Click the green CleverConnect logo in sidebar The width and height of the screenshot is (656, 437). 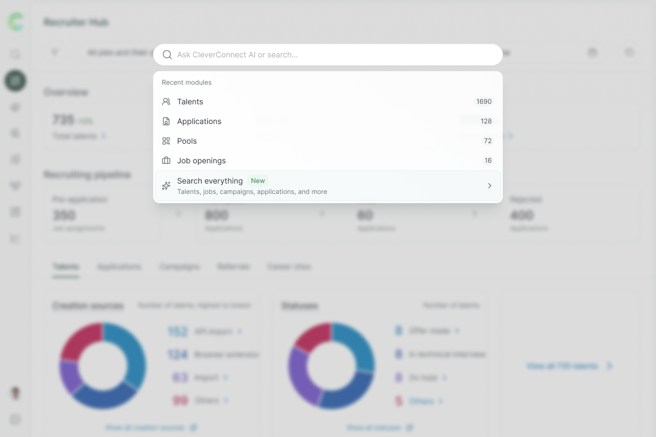[15, 22]
